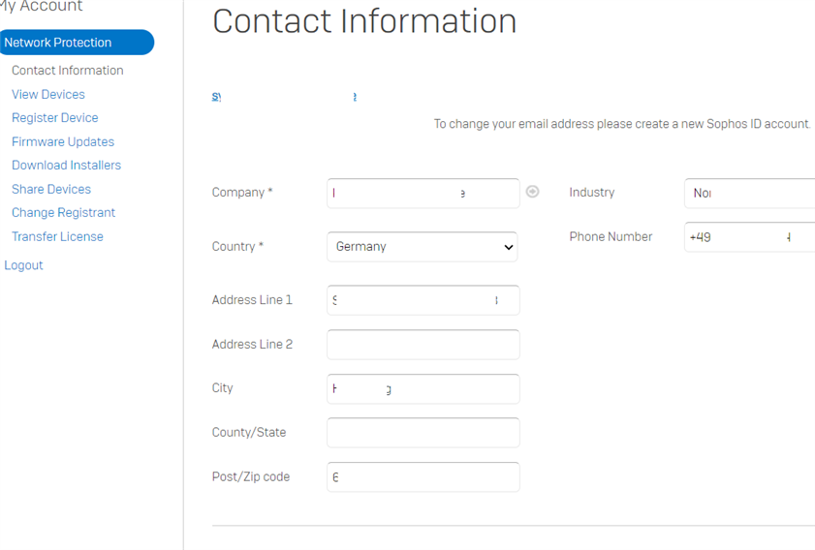The height and width of the screenshot is (550, 815).
Task: Go to Download Installers
Action: (x=67, y=166)
